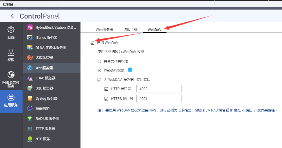
Task: Open TFTP 服务器 menu entry
Action: (52, 129)
